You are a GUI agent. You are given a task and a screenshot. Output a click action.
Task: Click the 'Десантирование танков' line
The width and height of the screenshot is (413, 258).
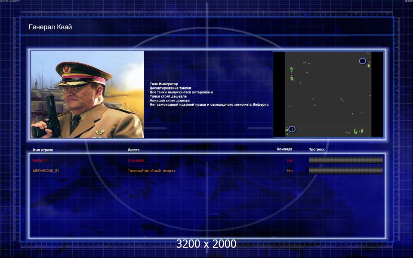pyautogui.click(x=170, y=88)
